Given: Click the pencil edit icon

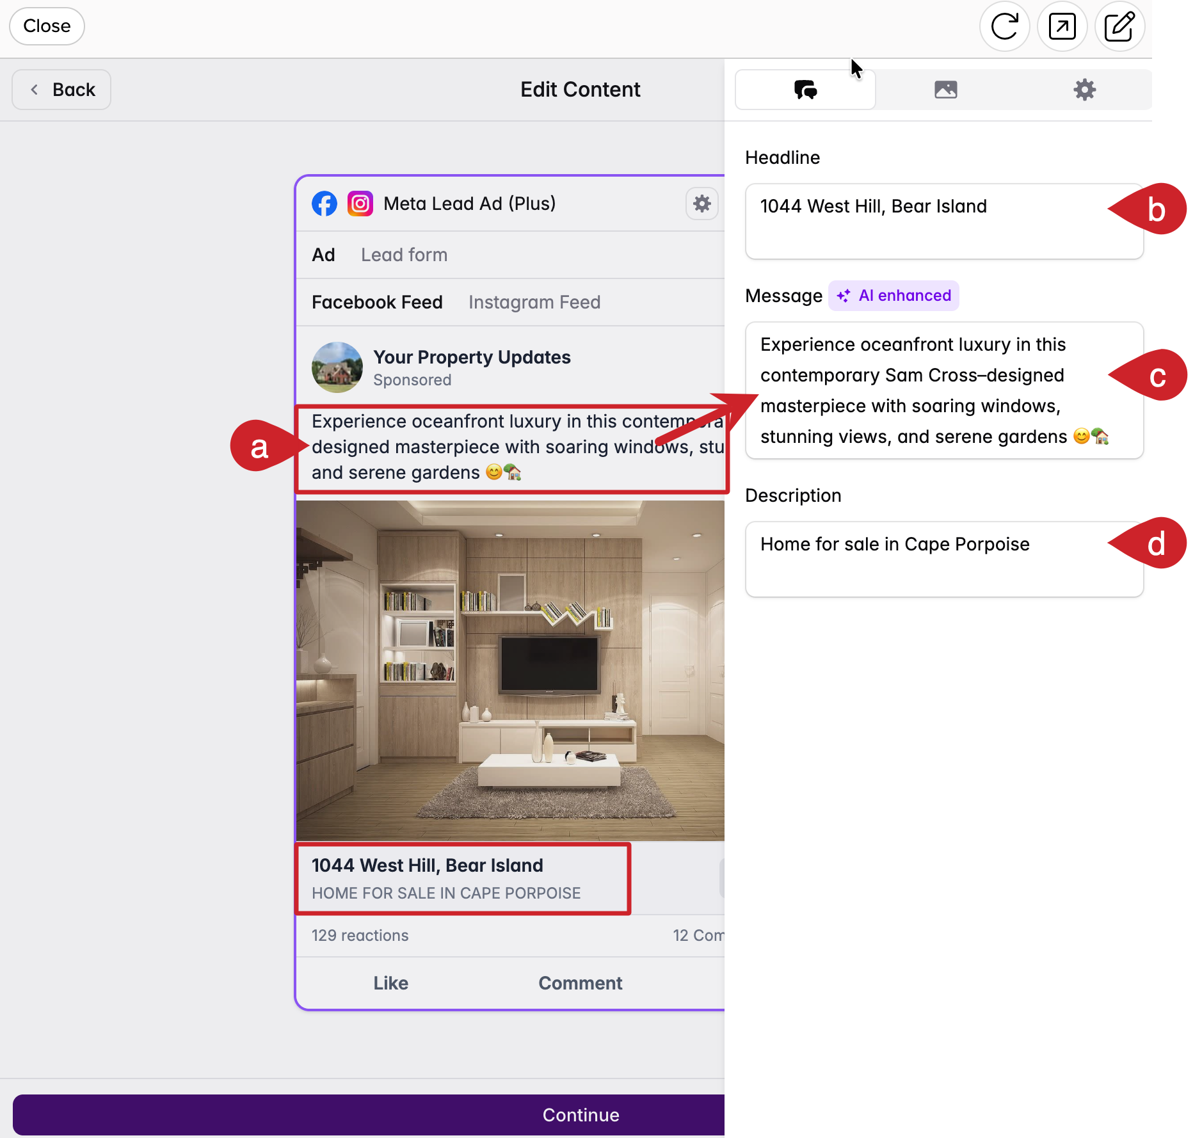Looking at the screenshot, I should (1119, 26).
